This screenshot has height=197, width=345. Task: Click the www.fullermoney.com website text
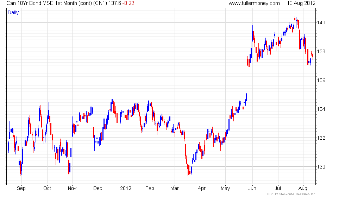click(x=254, y=3)
